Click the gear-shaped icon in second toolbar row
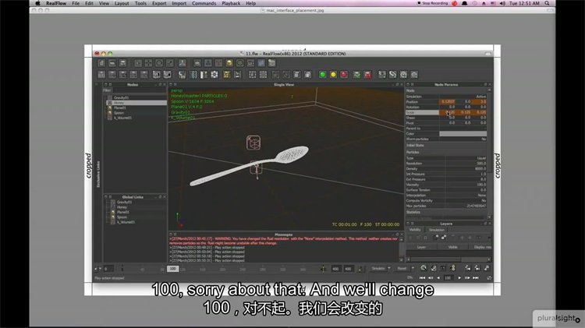 [214, 75]
